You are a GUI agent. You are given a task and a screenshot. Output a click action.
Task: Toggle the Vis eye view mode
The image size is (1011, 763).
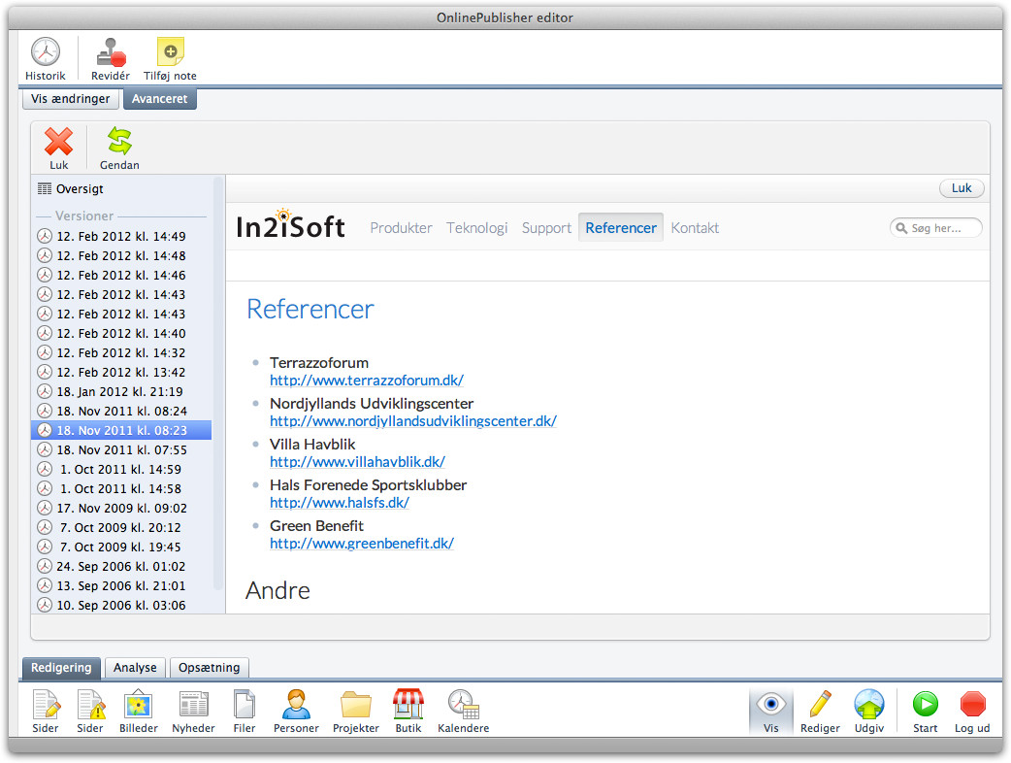(x=770, y=705)
